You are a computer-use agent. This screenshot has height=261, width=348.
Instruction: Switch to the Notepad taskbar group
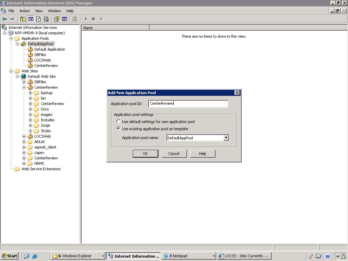[x=189, y=256]
